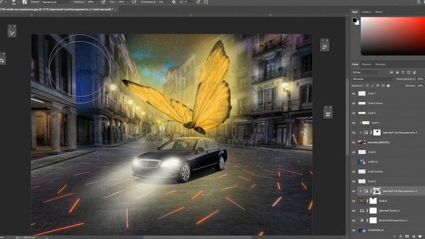This screenshot has height=239, width=425.
Task: Click the search magnifier icon at top right
Action: pos(419,2)
